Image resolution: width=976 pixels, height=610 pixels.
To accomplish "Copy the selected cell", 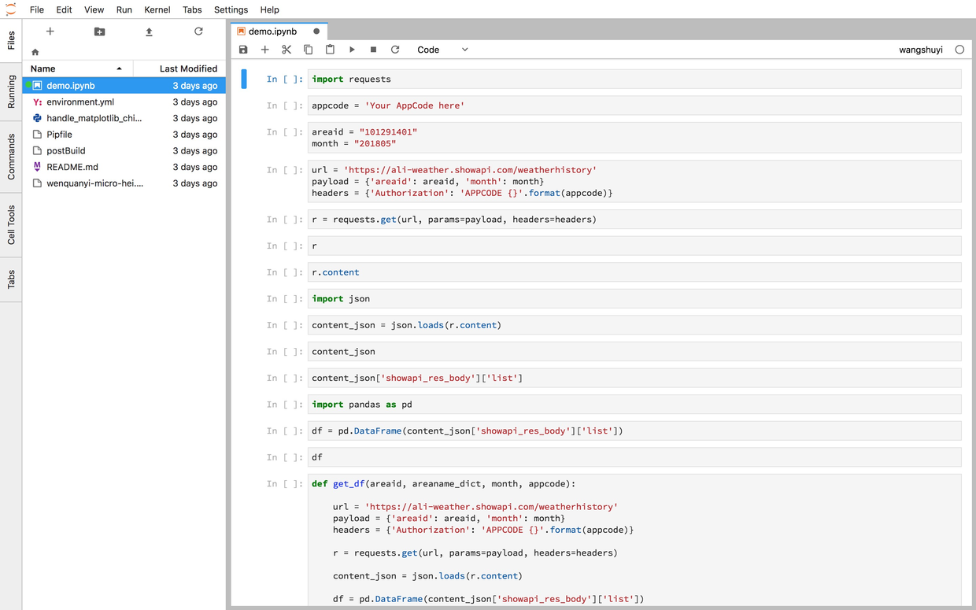I will pyautogui.click(x=309, y=50).
